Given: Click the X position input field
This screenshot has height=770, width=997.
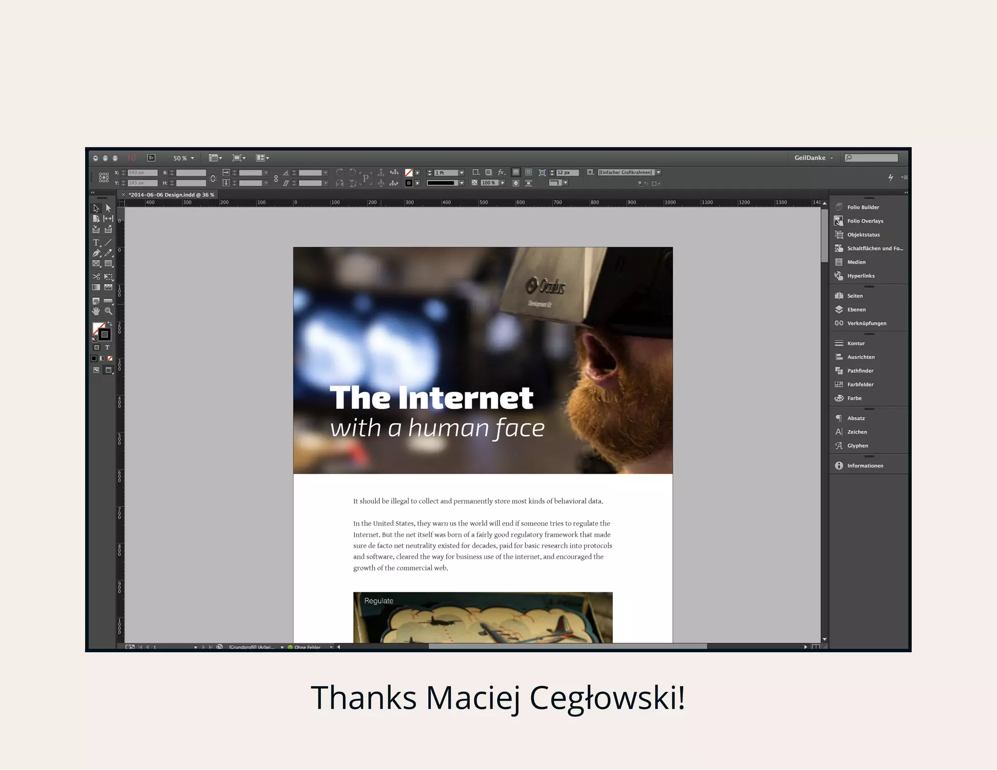Looking at the screenshot, I should (x=143, y=173).
